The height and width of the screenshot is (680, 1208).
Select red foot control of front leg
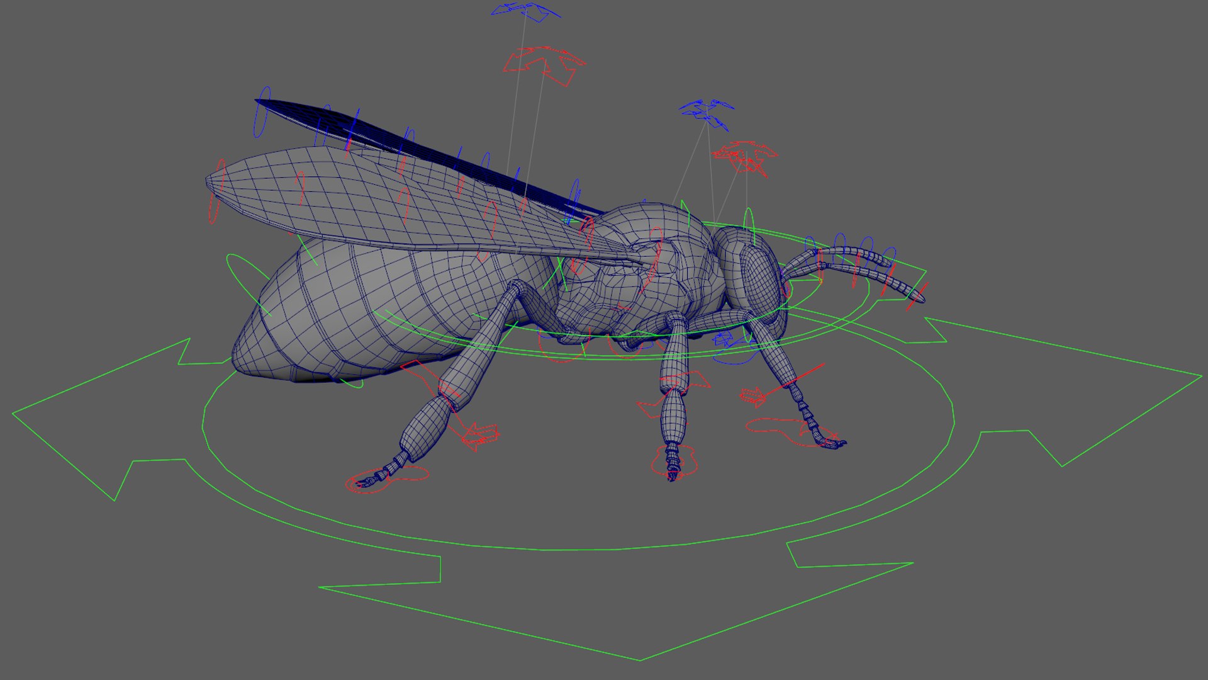pyautogui.click(x=794, y=433)
